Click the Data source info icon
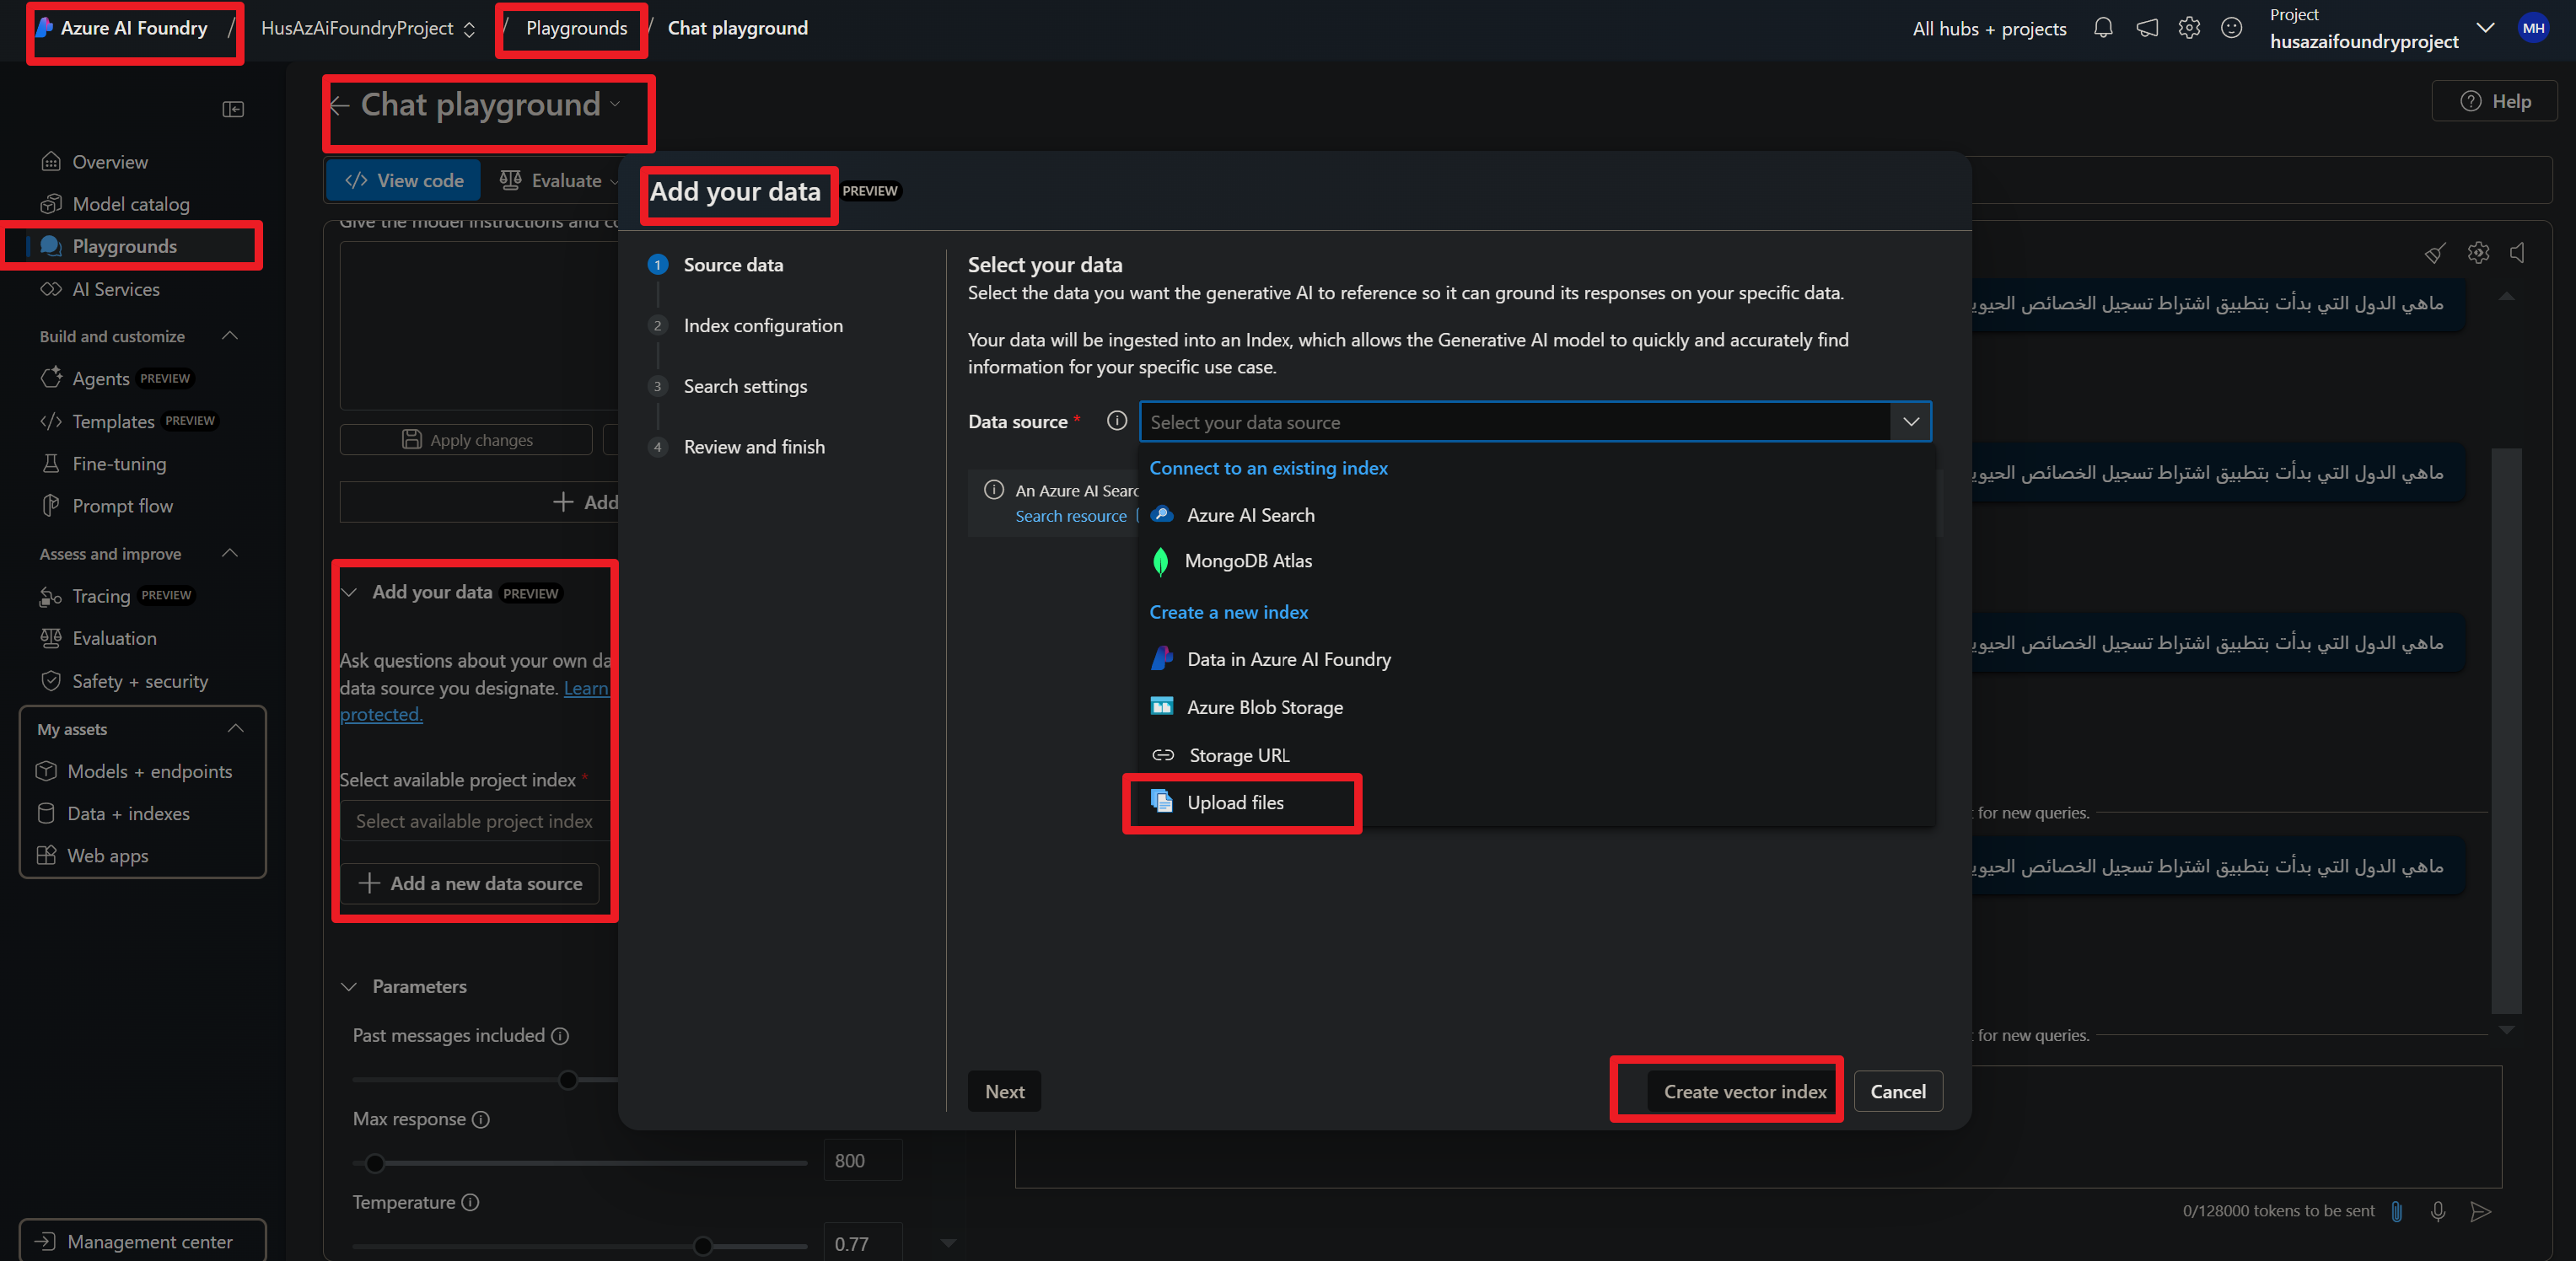 1117,421
